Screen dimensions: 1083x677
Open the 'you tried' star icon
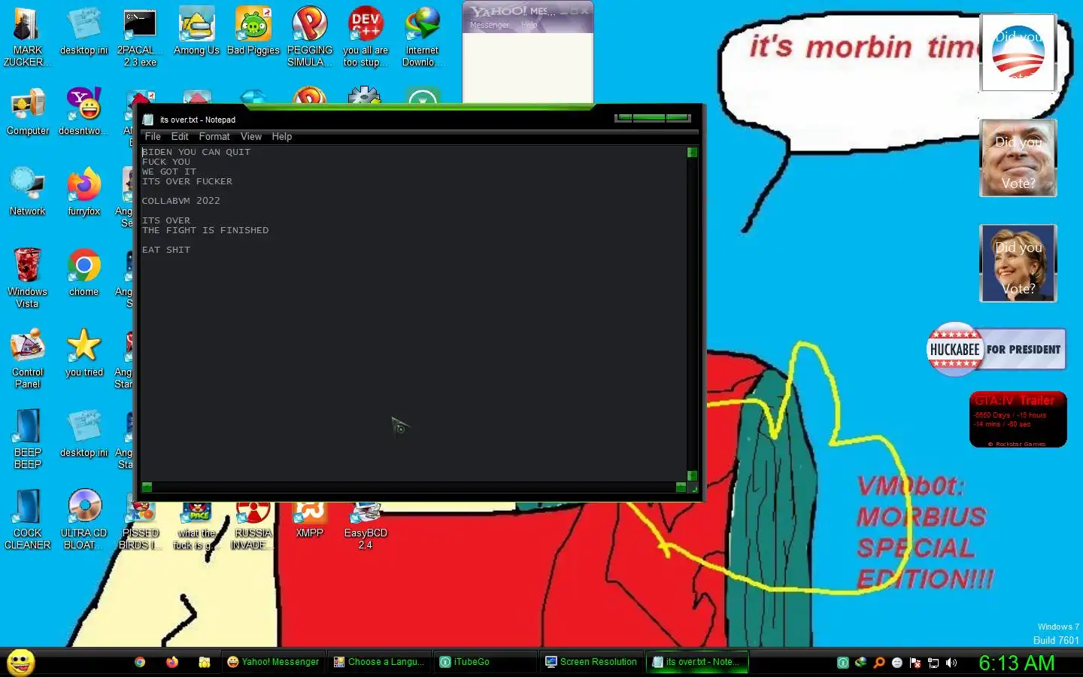tap(83, 354)
